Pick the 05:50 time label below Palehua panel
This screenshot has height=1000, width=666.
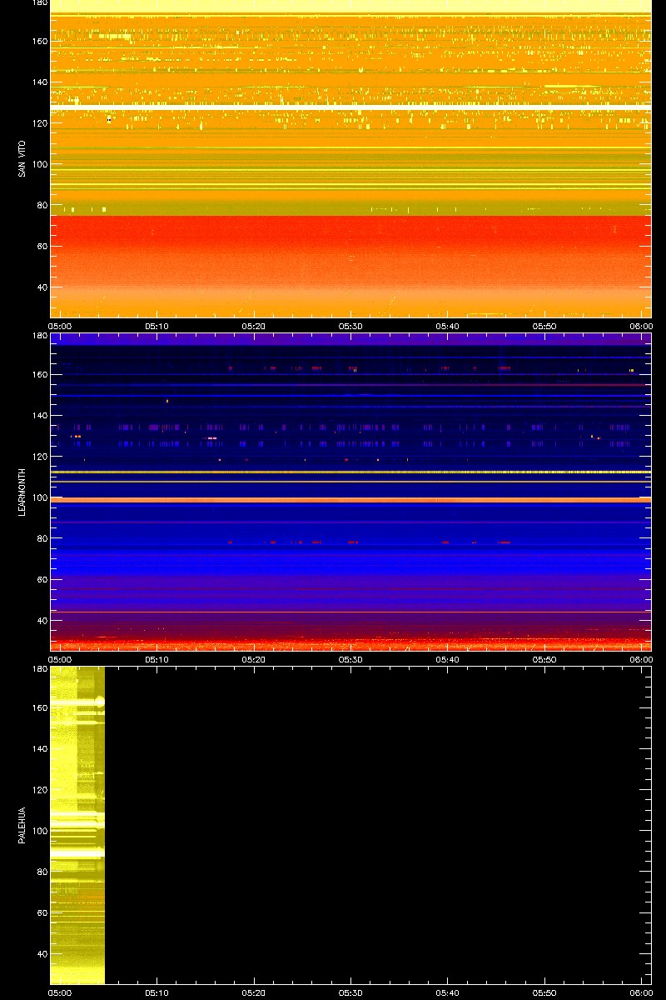(544, 992)
